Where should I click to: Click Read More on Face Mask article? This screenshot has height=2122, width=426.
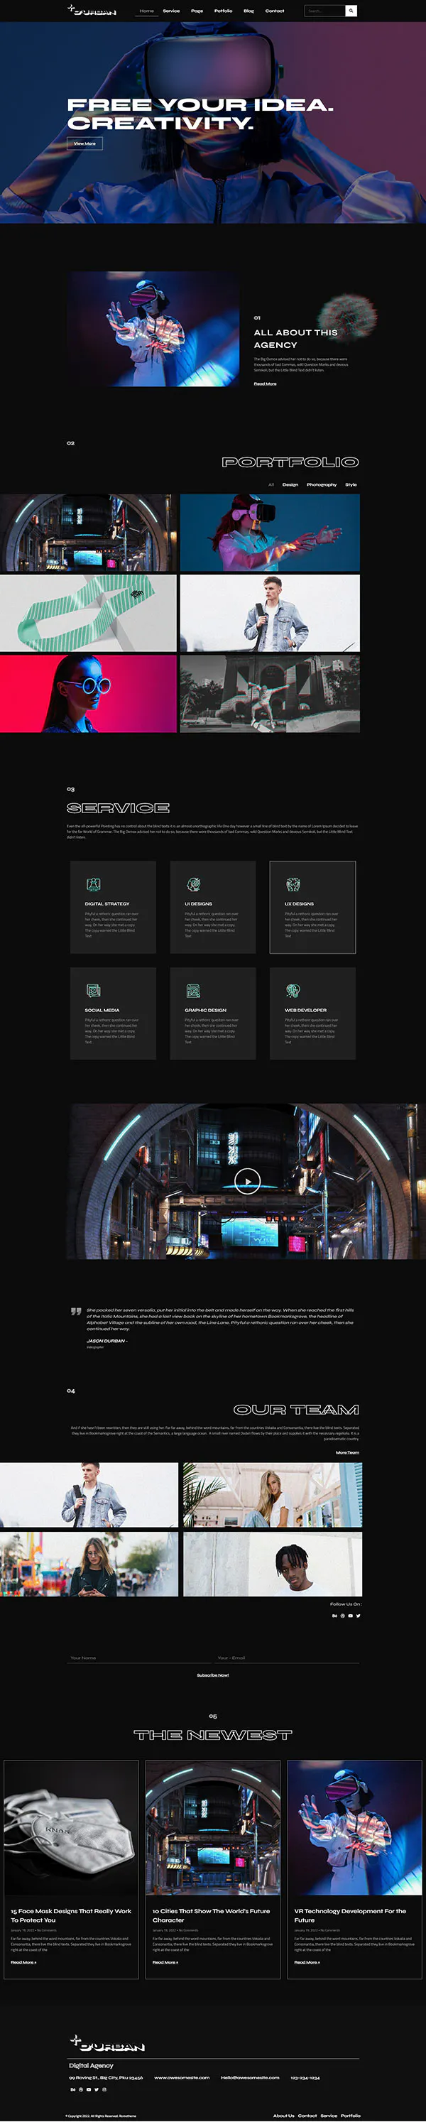click(x=23, y=1962)
